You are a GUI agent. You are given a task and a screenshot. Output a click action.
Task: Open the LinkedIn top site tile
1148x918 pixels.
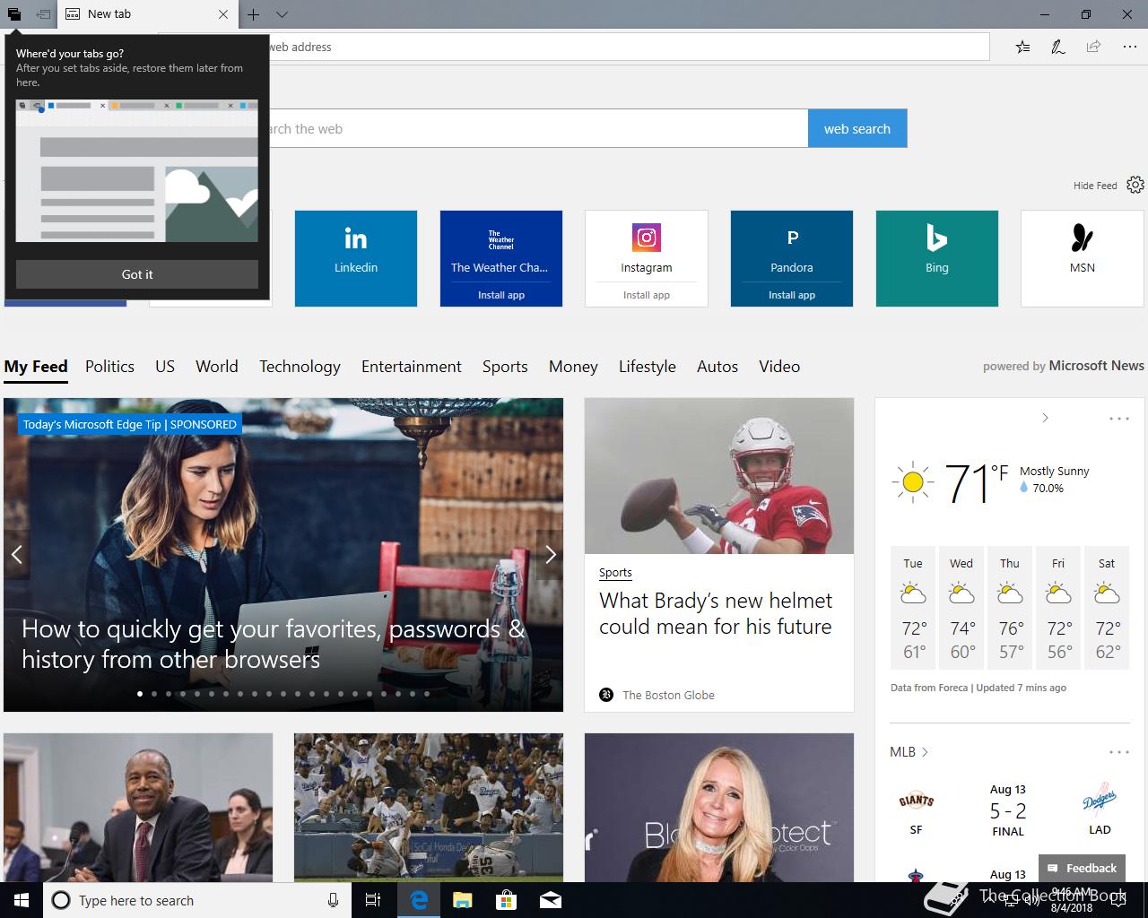356,258
